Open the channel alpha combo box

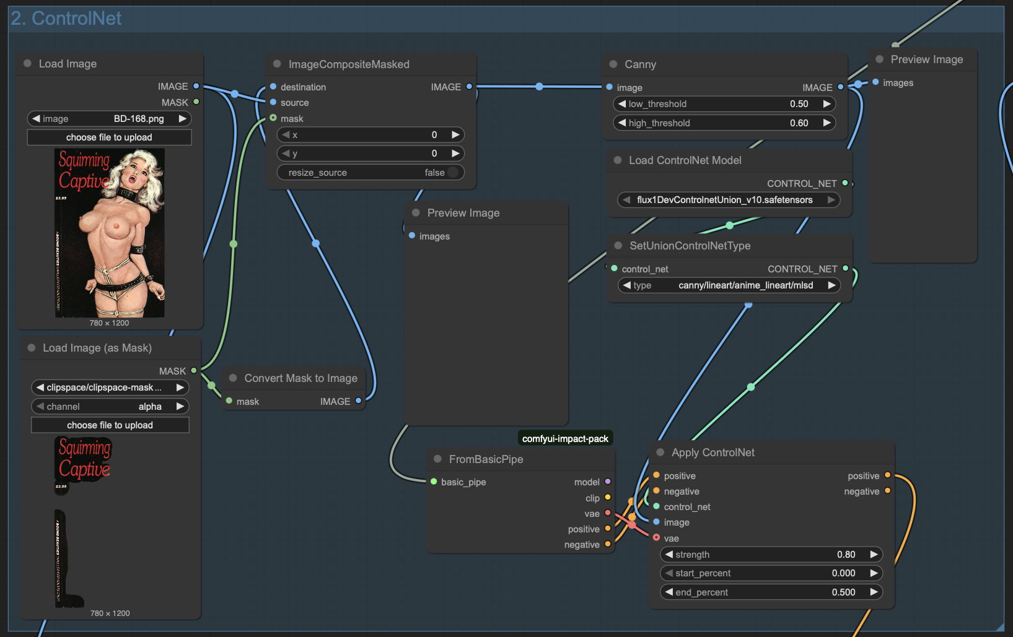tap(110, 406)
